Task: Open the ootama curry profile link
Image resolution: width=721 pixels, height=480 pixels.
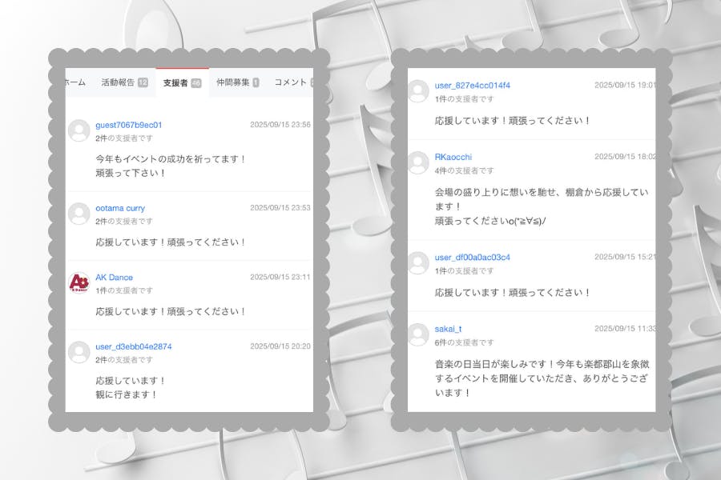Action: coord(120,208)
